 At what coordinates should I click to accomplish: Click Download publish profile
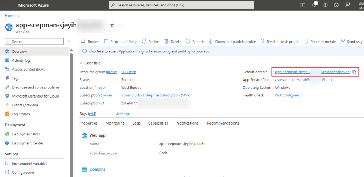[x=232, y=42]
